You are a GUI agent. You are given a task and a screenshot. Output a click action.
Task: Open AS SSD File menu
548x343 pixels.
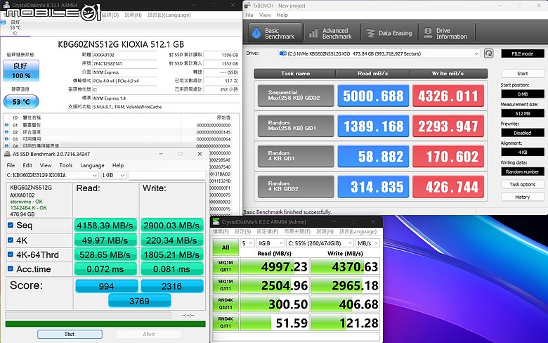click(x=11, y=165)
